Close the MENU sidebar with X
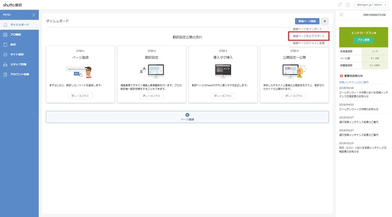The height and width of the screenshot is (217, 392). 34,15
